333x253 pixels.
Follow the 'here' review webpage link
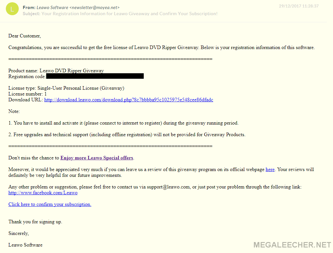coord(270,170)
